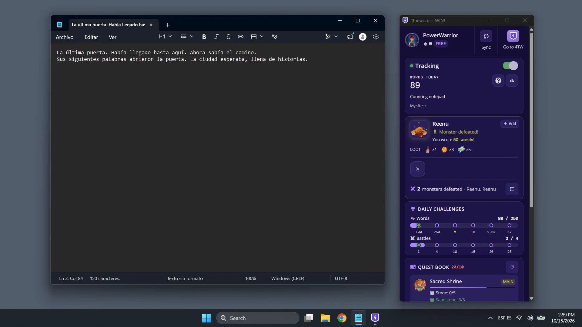
Task: Select the 'La última puerta' Notepad tab
Action: [x=114, y=25]
